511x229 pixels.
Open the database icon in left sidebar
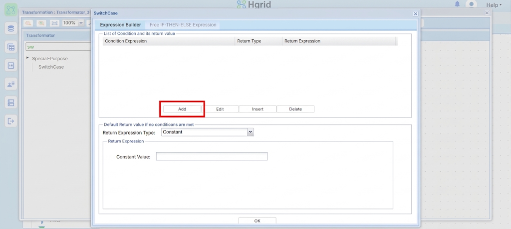tap(11, 29)
